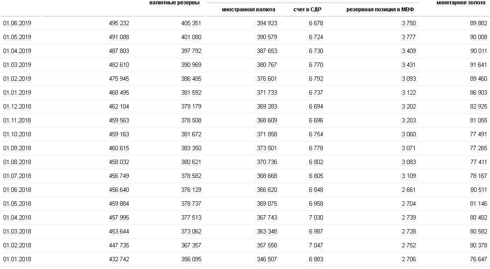The image size is (490, 269).
Task: Click the date cell 01.12.2018
Action: (17, 107)
